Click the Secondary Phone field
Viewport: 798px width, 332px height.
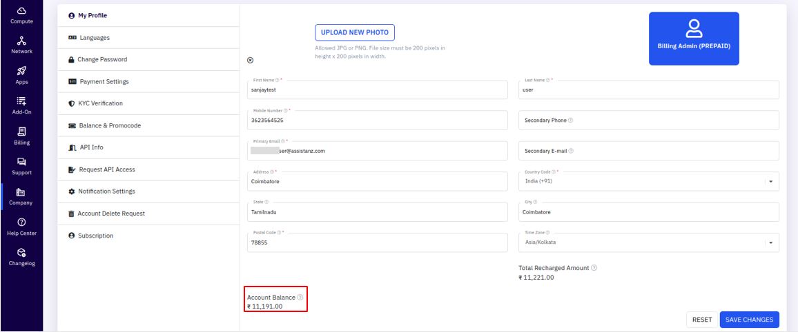(x=649, y=121)
